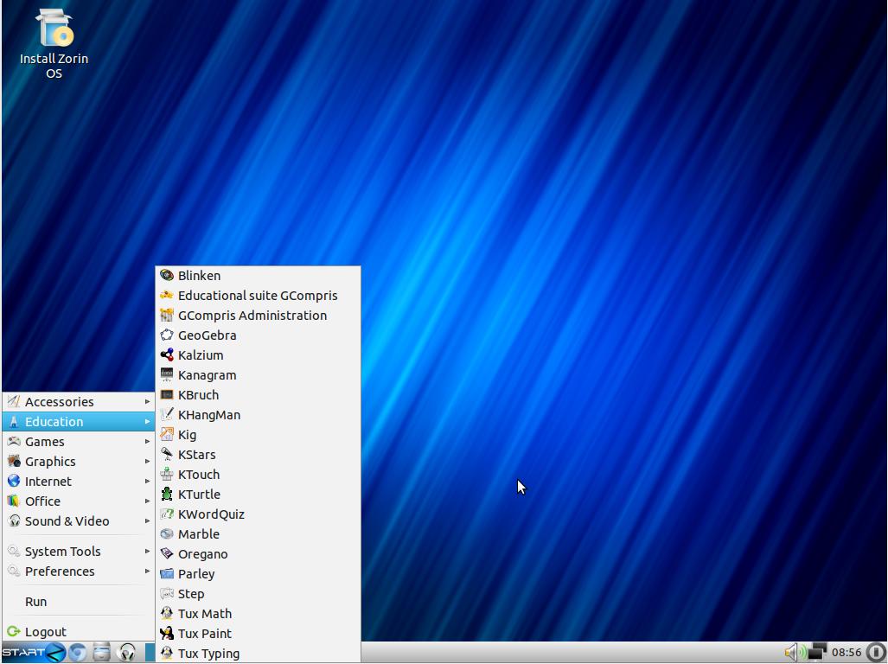Launch Tux Paint
888x664 pixels.
tap(204, 634)
